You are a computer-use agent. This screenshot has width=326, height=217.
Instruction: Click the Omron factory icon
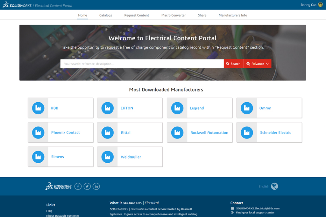tap(247, 108)
